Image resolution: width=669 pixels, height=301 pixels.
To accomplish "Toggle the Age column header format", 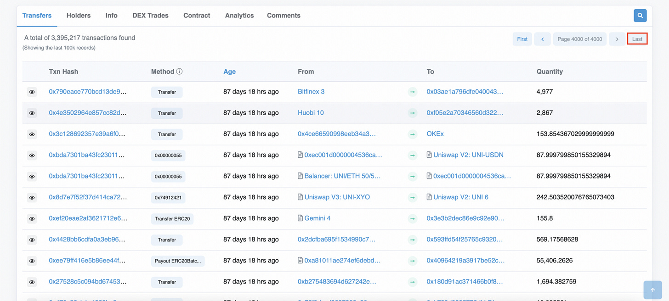I will [x=229, y=72].
